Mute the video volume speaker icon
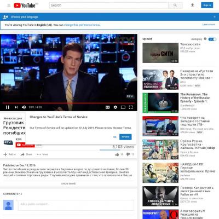This screenshot has height=219, width=219. point(24,107)
